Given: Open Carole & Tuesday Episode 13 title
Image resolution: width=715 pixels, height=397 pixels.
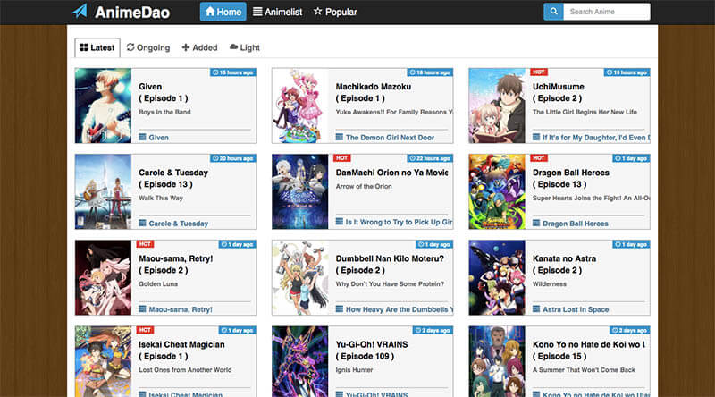Looking at the screenshot, I should point(173,179).
